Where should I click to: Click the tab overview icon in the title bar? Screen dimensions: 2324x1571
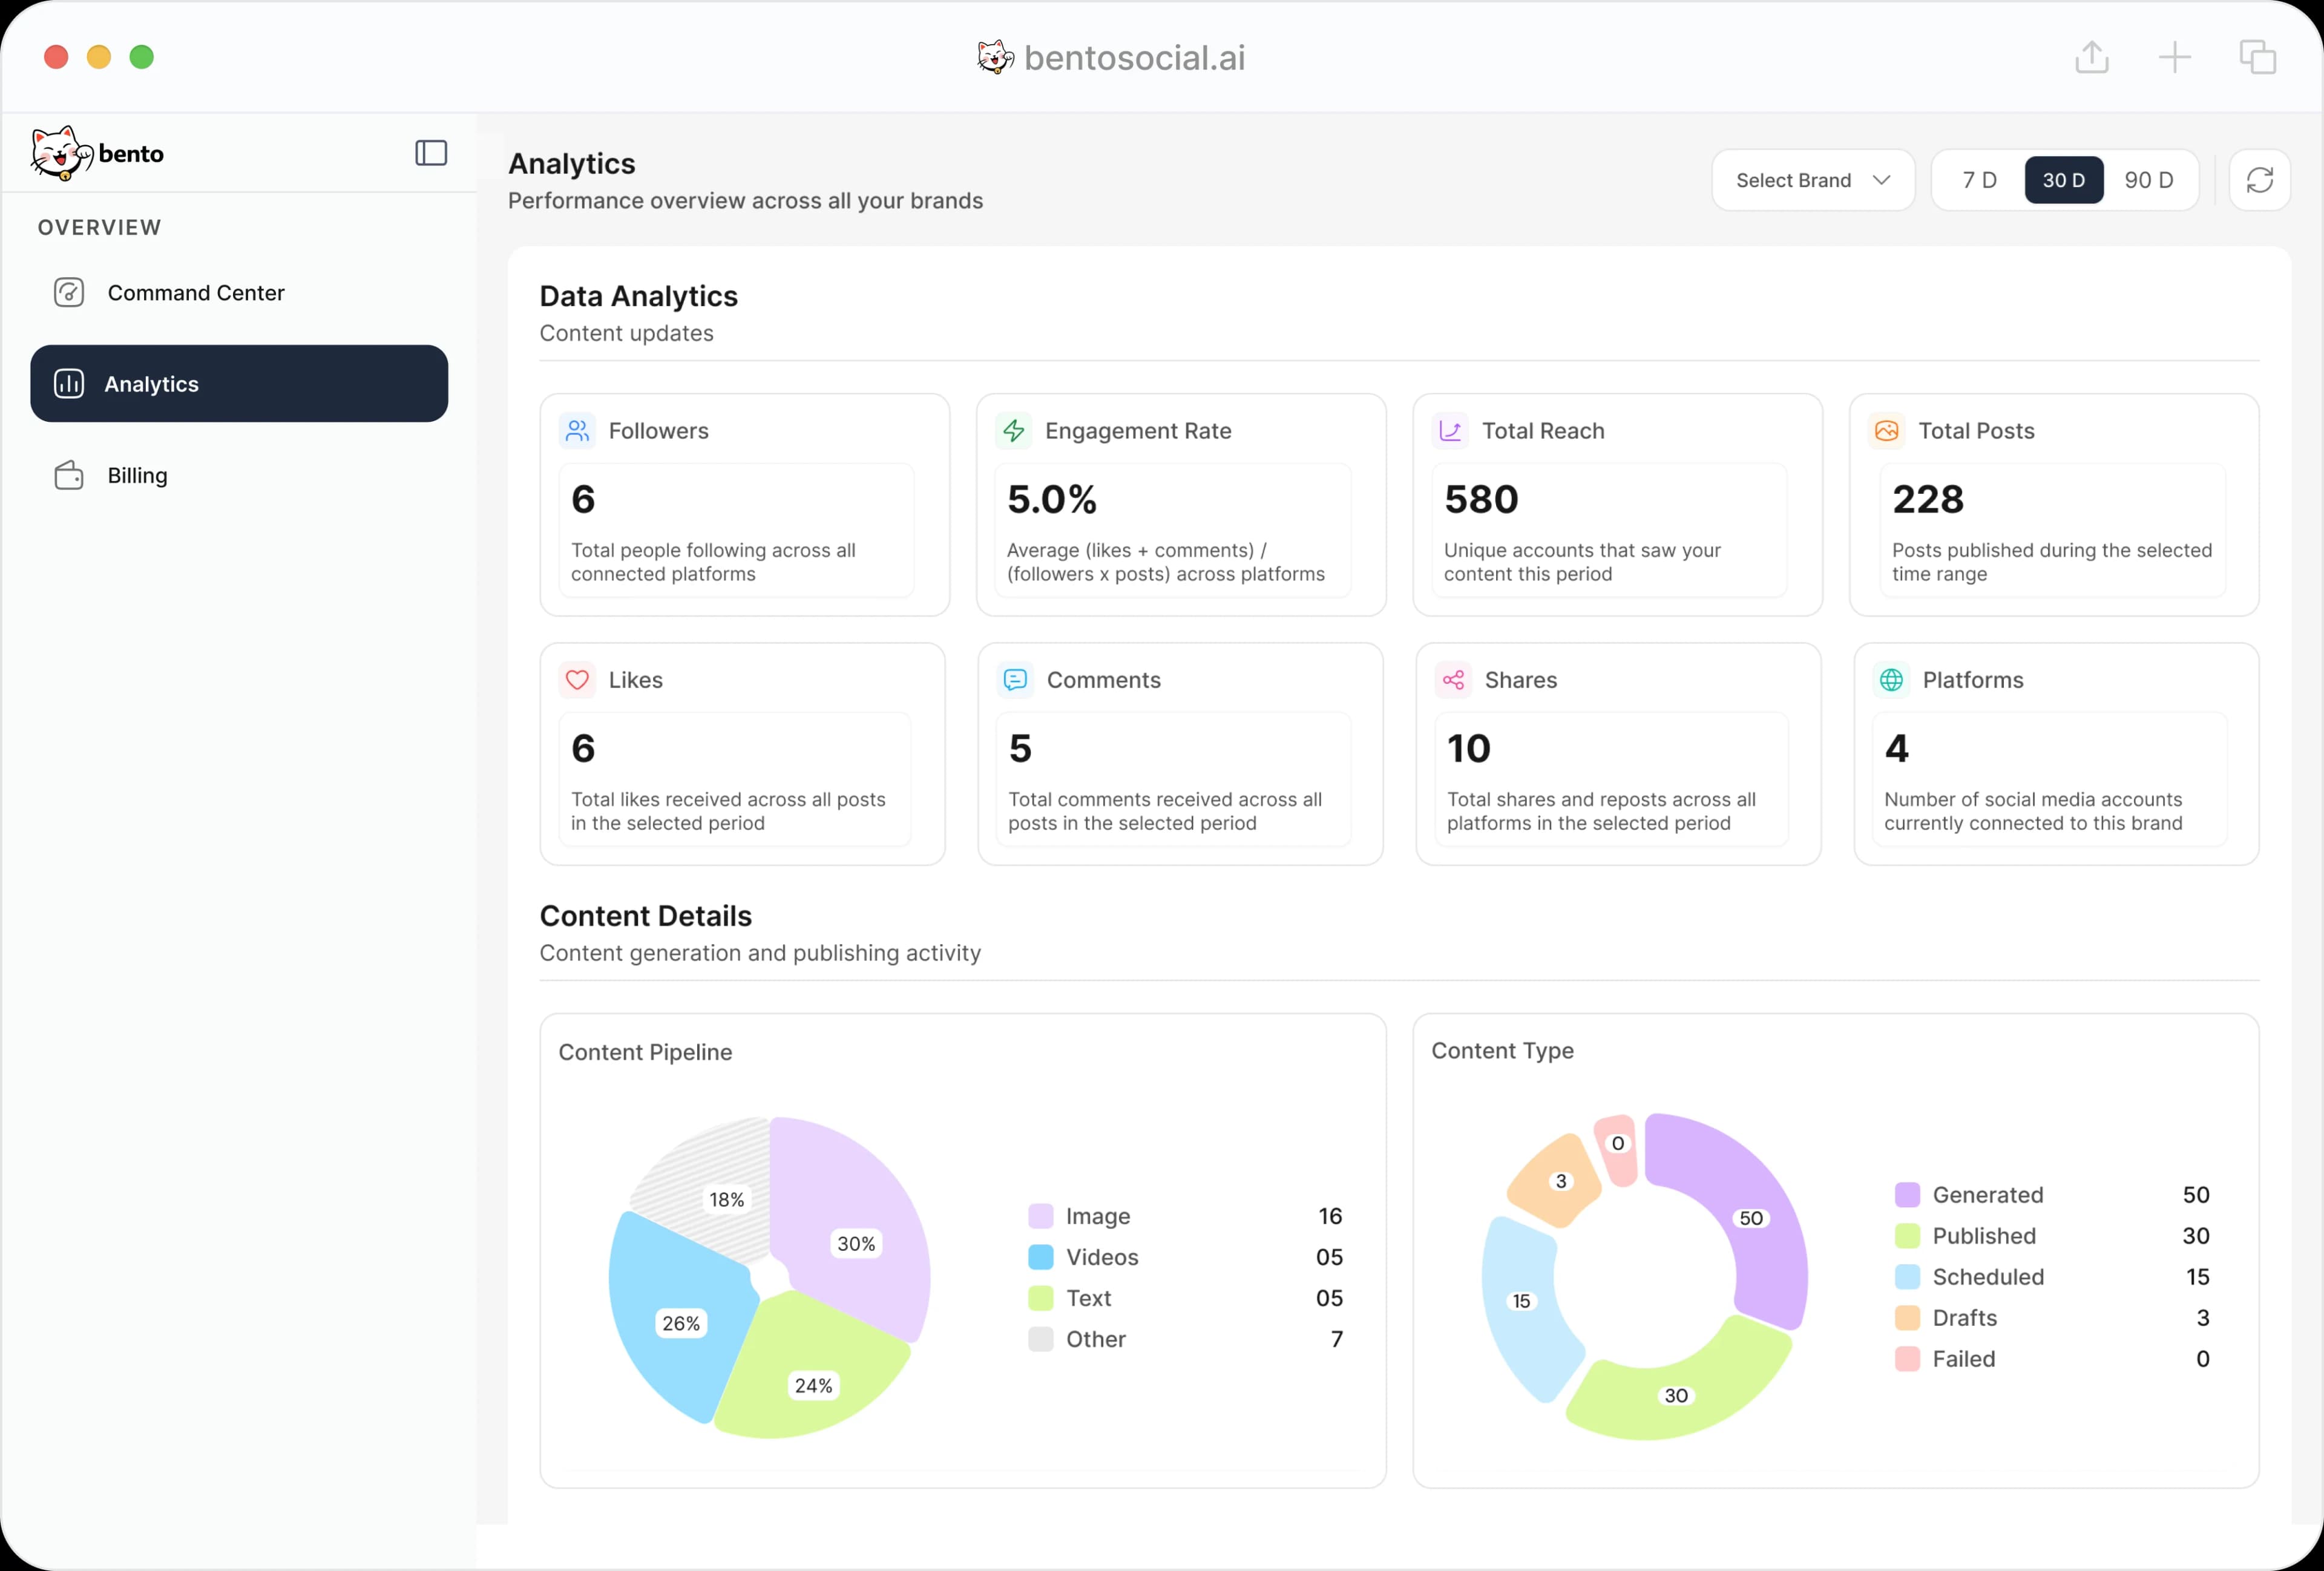2258,57
